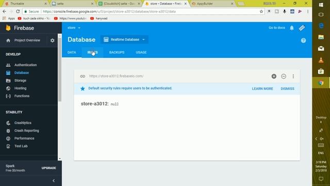330x186 pixels.
Task: Open the store project dropdown
Action: (74, 27)
